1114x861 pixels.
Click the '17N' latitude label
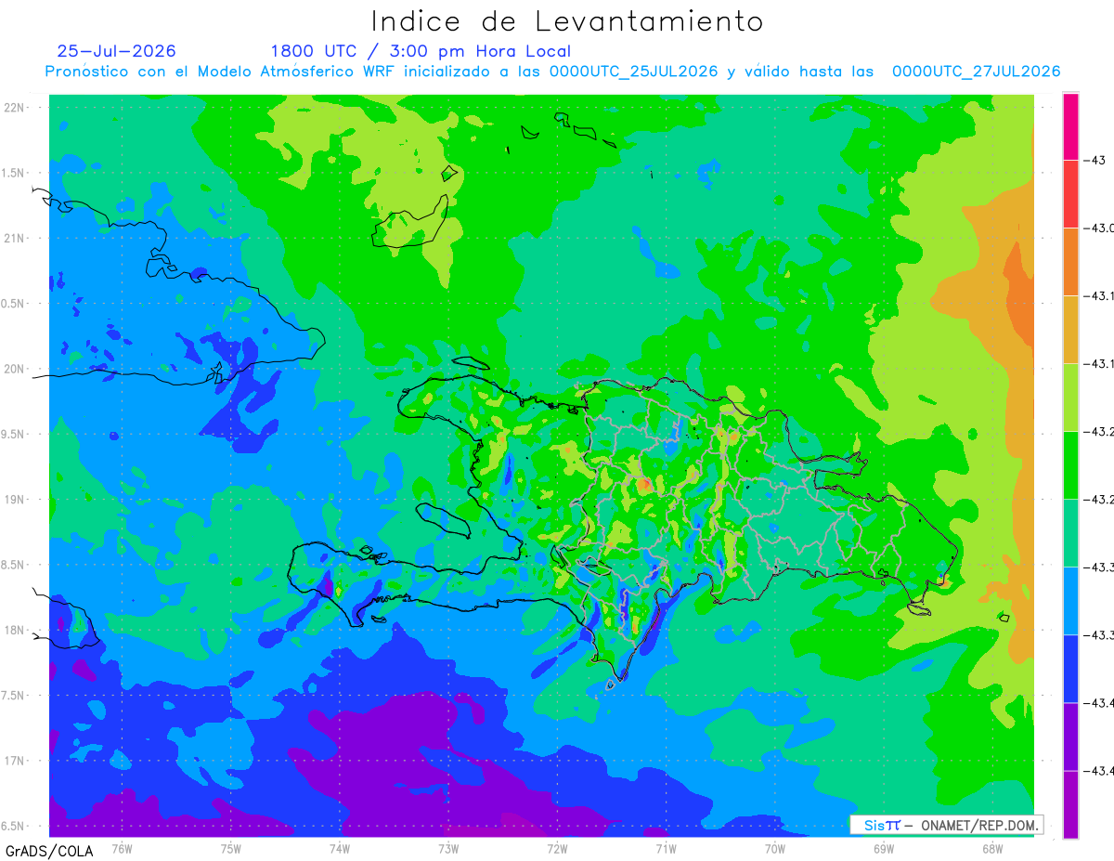point(15,761)
